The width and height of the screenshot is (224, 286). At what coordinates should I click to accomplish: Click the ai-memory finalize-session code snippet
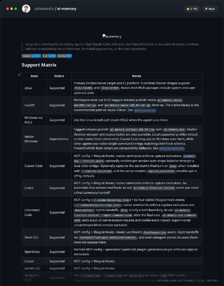pos(154,188)
